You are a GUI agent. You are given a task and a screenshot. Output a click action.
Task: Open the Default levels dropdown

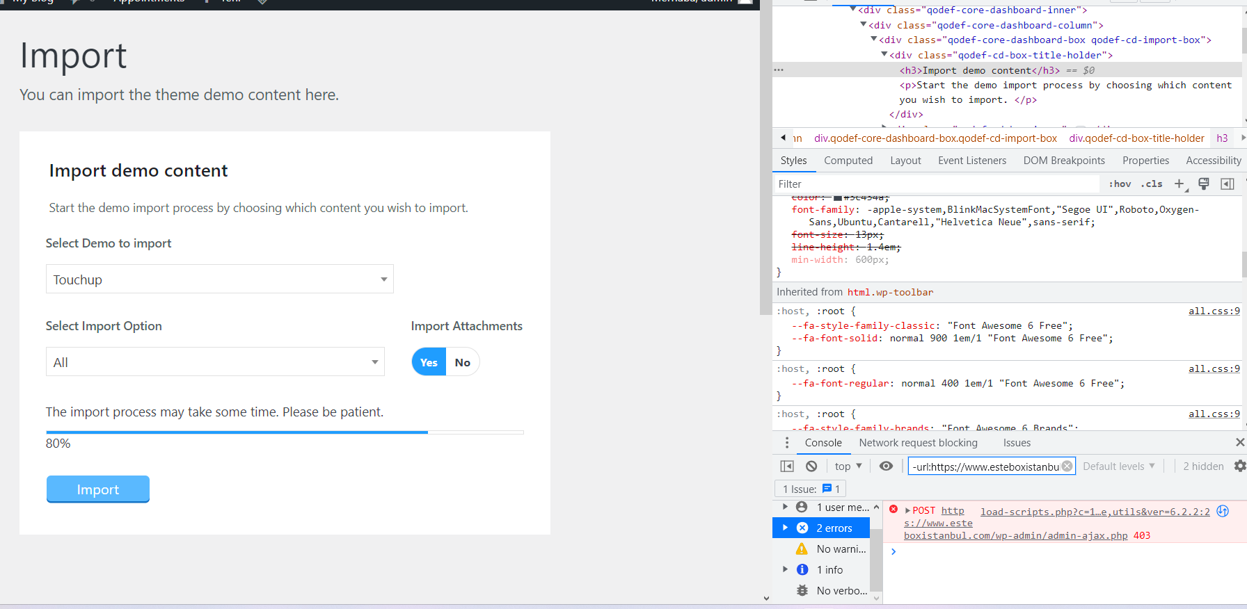1119,466
